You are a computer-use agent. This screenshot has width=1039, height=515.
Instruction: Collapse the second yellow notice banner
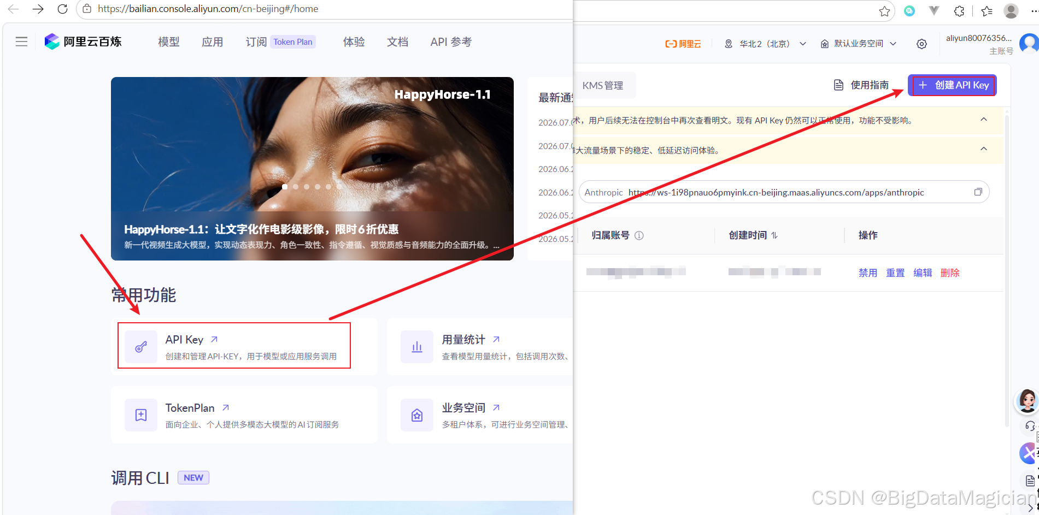pos(984,149)
